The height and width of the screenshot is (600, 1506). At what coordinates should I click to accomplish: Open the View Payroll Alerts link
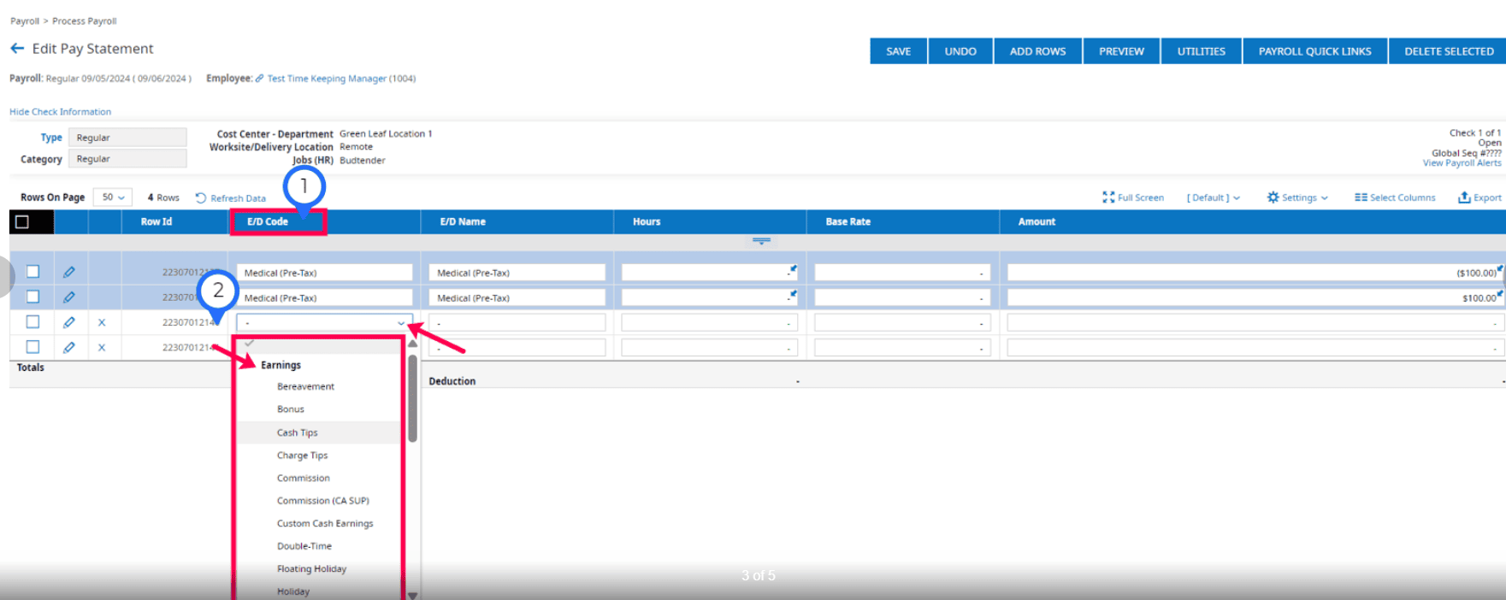coord(1462,163)
